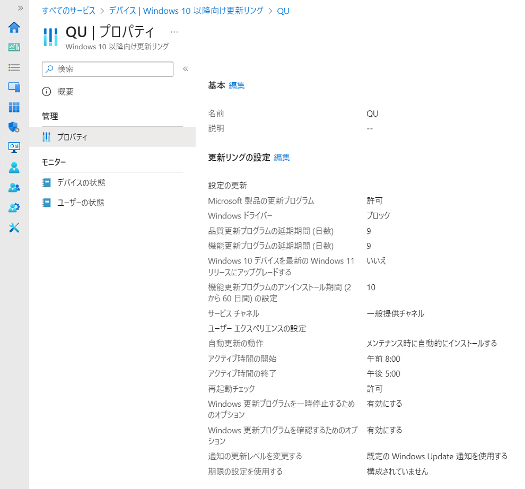This screenshot has width=525, height=489.
Task: Open Groups icon in sidebar
Action: tap(14, 188)
